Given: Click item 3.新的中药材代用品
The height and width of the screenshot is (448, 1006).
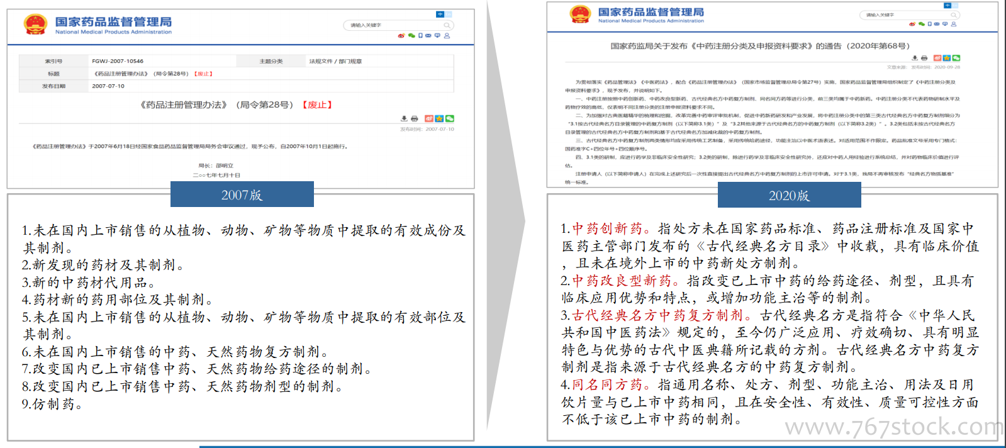Looking at the screenshot, I should pyautogui.click(x=89, y=283).
